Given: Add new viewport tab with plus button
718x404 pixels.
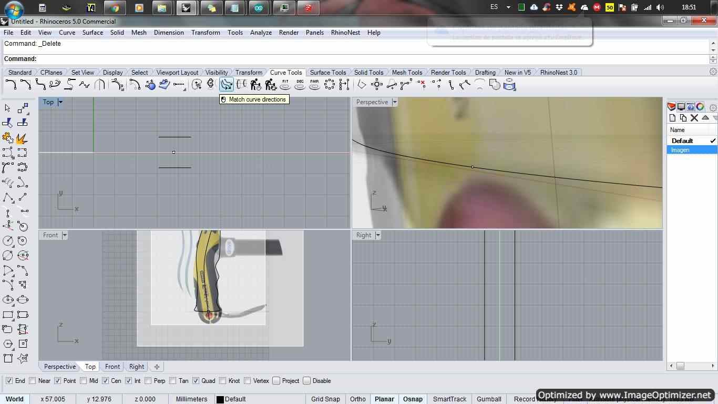Looking at the screenshot, I should point(157,367).
